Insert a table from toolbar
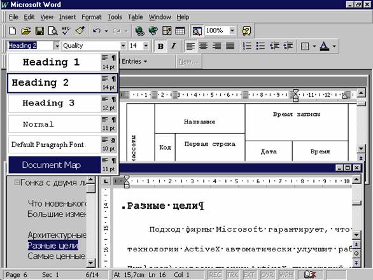This screenshot has height=280, width=373. (x=180, y=31)
